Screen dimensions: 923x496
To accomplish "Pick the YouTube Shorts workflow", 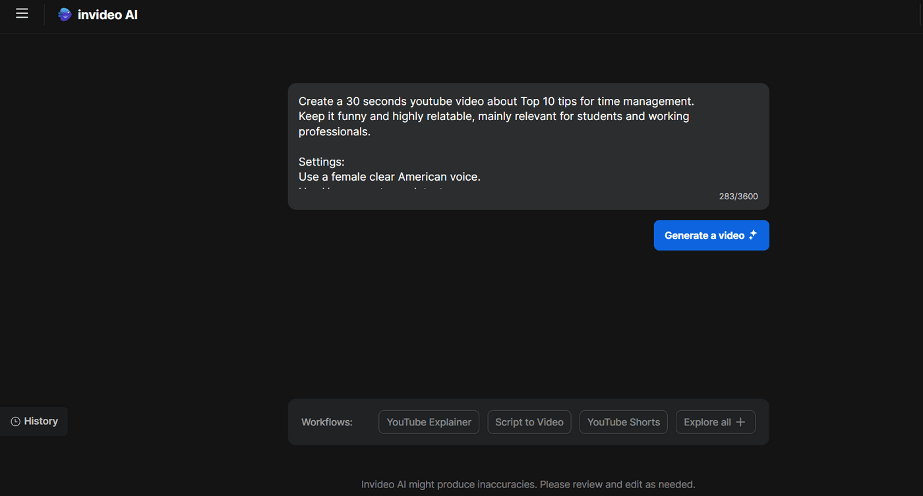I will (x=623, y=421).
